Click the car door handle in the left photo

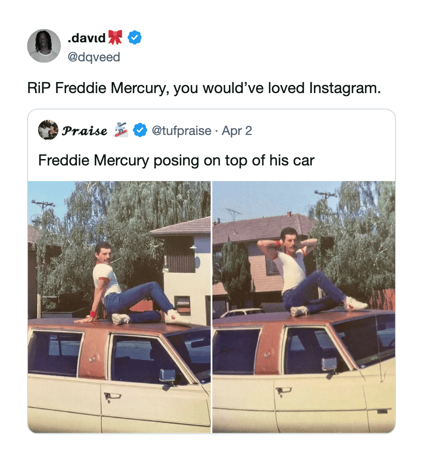coord(112,396)
